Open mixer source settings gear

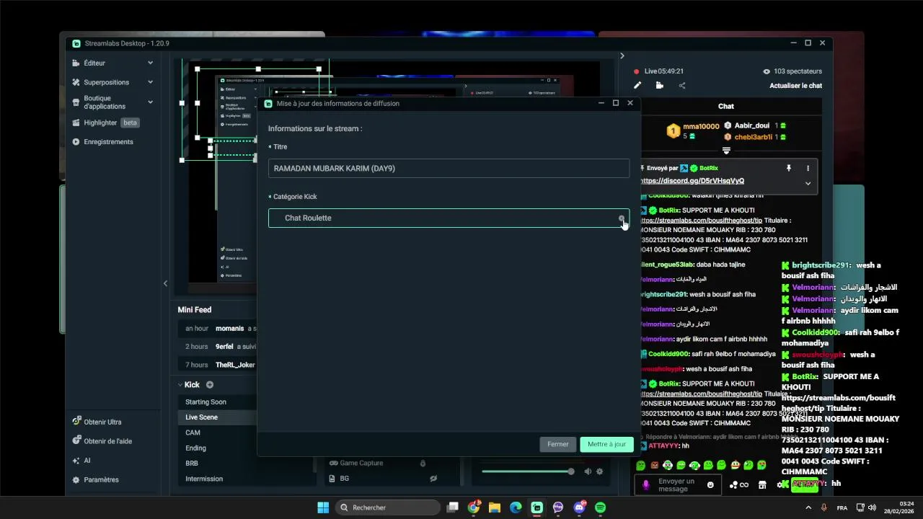coord(599,471)
